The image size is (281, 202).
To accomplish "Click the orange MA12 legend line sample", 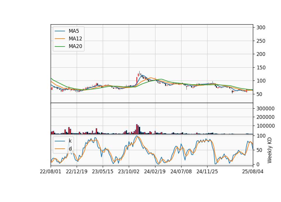I will [60, 39].
